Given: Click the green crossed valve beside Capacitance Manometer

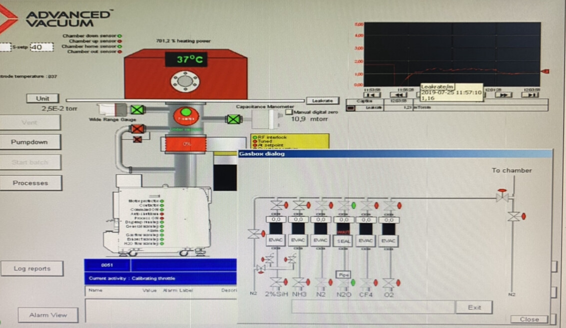Looking at the screenshot, I should [x=233, y=119].
